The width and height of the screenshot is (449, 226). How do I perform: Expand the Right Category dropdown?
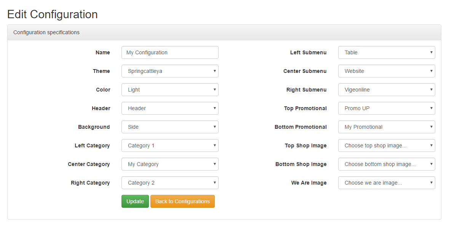170,183
